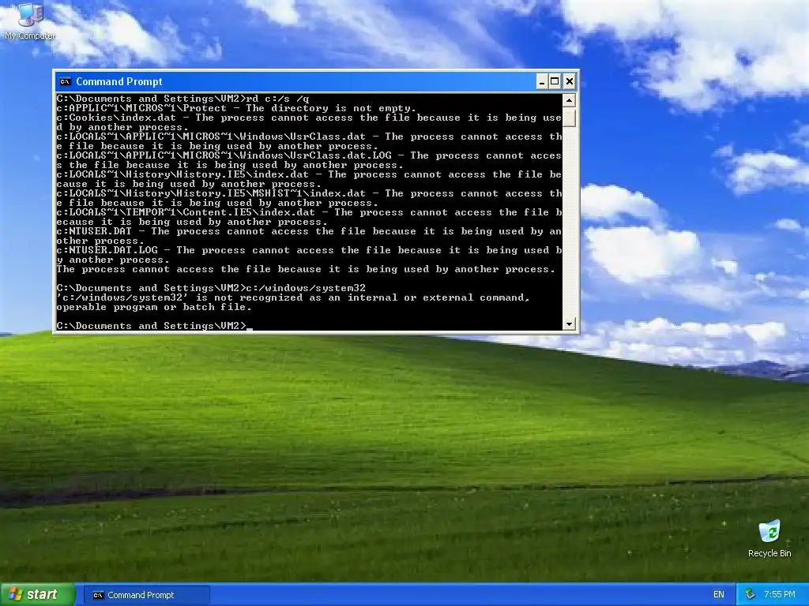Viewport: 809px width, 606px height.
Task: Maximize the Command Prompt window
Action: 555,81
